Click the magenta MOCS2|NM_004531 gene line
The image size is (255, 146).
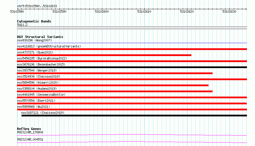coord(132,142)
